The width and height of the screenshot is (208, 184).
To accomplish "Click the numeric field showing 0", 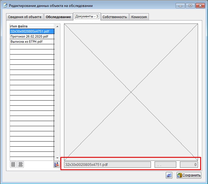I will [189, 165].
